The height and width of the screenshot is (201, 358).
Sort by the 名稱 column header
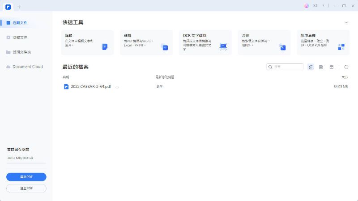click(x=66, y=77)
